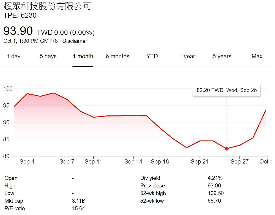Click the Sep 4 axis label
Image resolution: width=275 pixels, height=215 pixels.
coord(27,162)
